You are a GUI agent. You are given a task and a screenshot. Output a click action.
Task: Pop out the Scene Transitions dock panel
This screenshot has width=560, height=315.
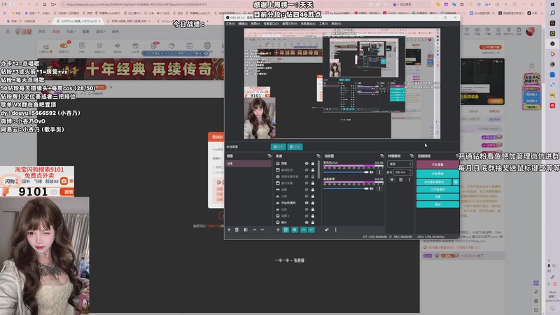412,155
